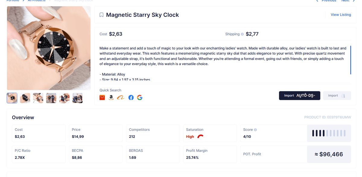The image size is (362, 177).
Task: Go to Next product
Action: 348,1
